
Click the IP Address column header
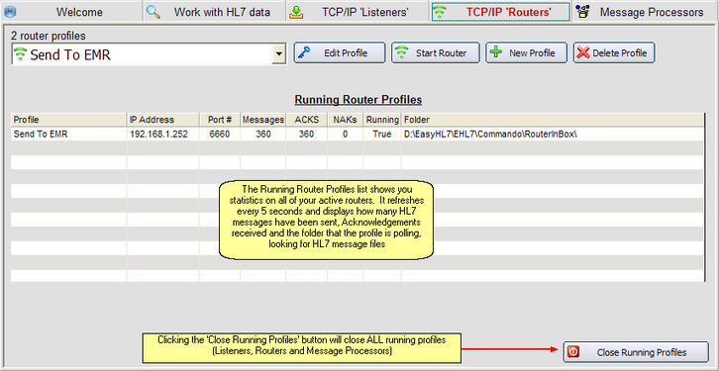click(x=163, y=120)
